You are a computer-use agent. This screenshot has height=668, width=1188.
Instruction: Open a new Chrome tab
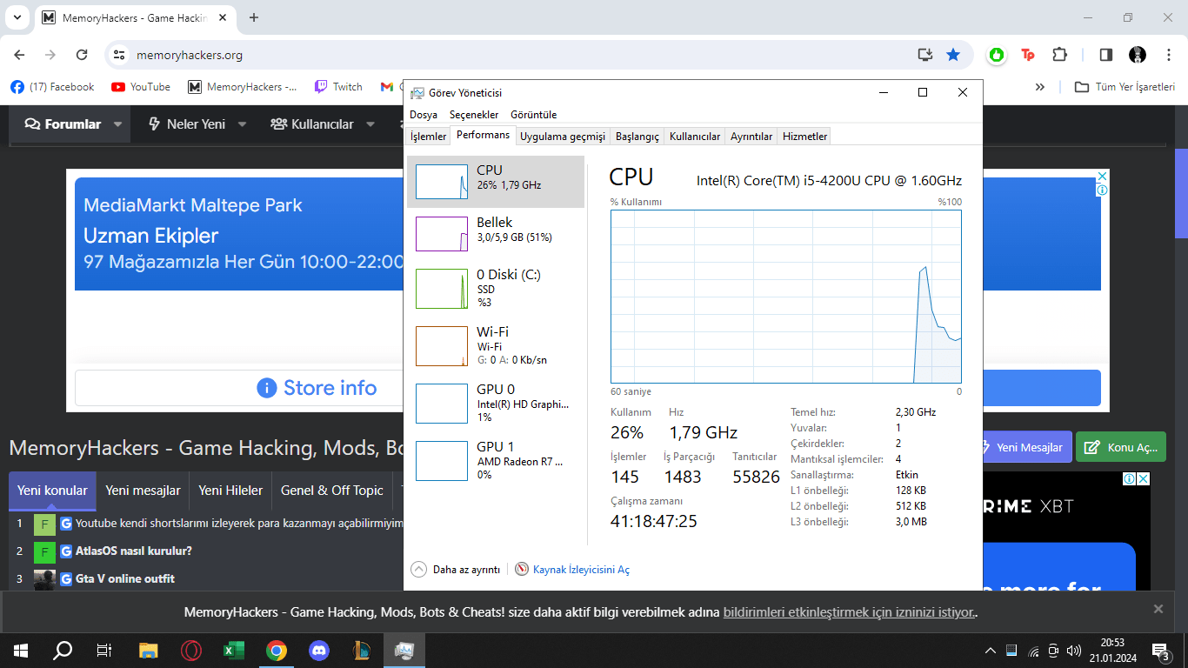click(x=254, y=17)
